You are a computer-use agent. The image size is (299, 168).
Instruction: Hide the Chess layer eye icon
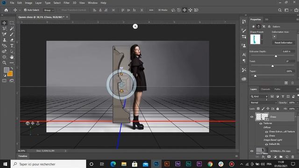(252, 117)
